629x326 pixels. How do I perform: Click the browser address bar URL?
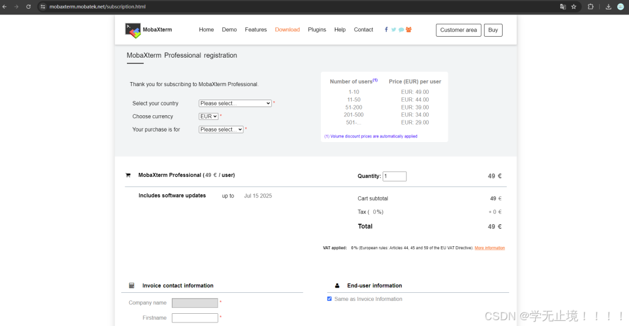97,7
